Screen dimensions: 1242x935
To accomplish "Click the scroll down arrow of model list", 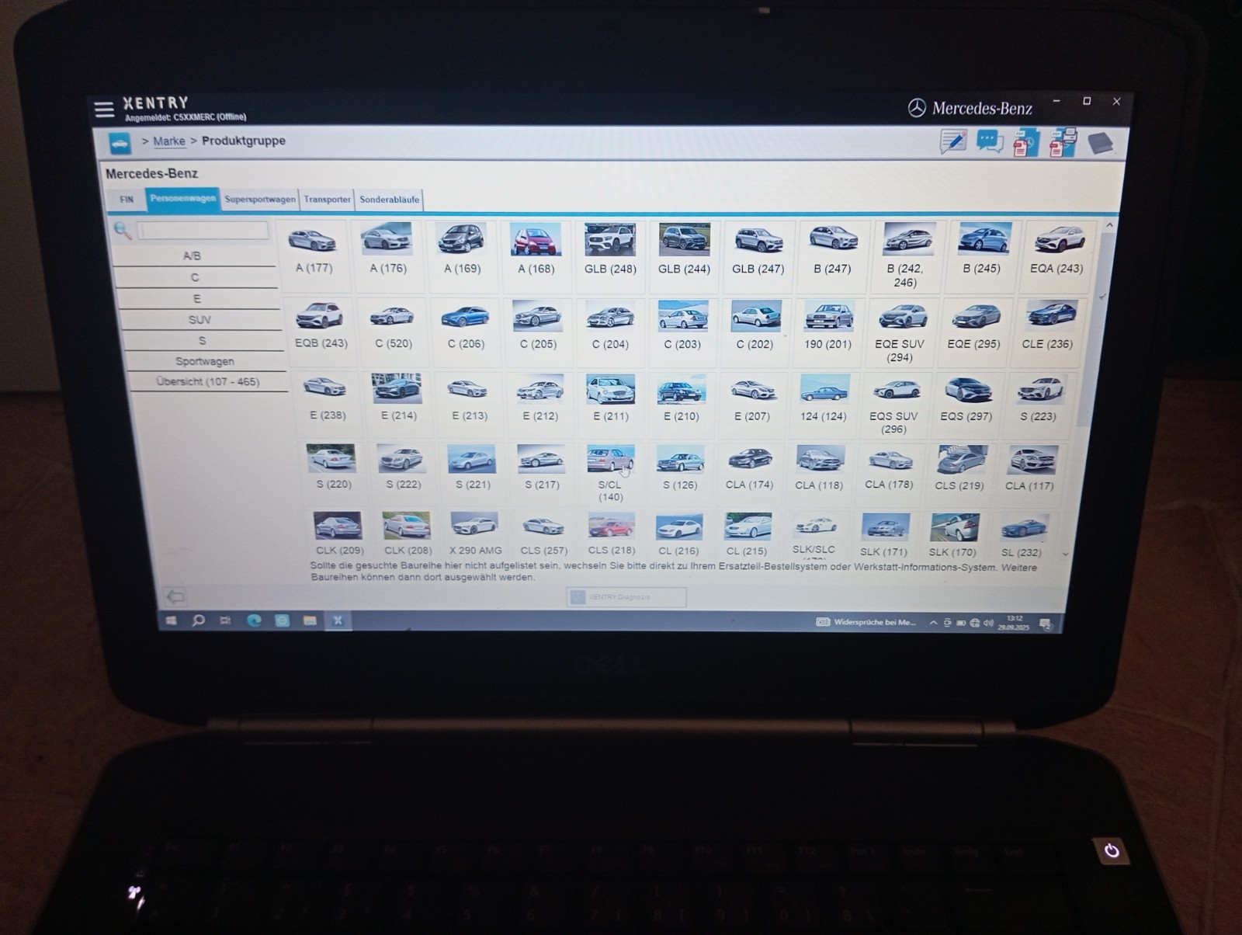I will (1065, 554).
